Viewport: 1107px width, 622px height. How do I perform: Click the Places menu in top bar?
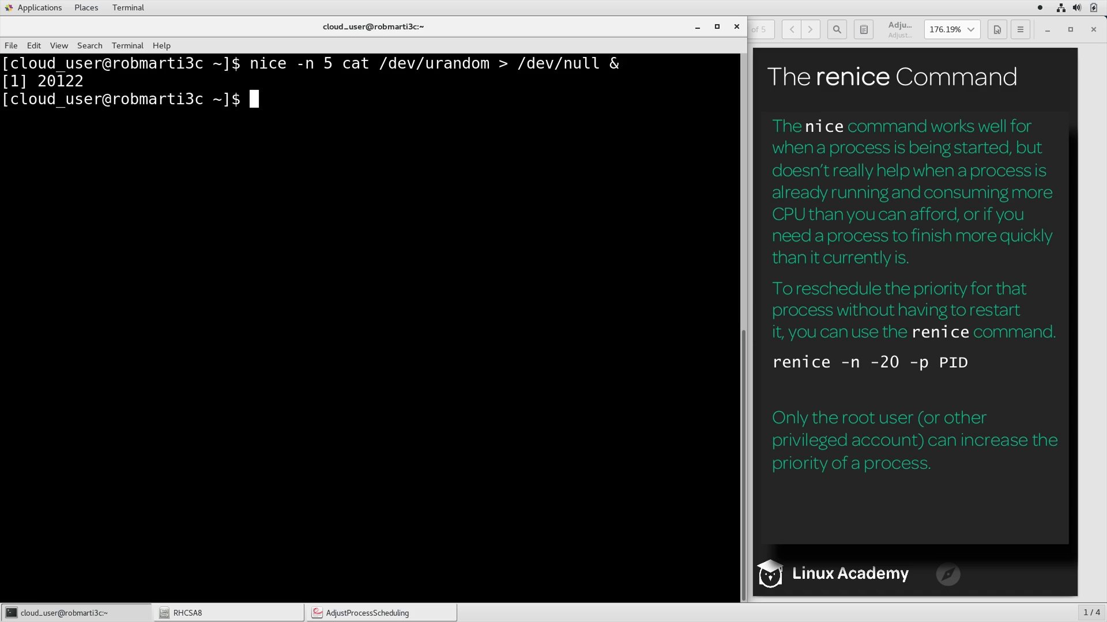86,7
